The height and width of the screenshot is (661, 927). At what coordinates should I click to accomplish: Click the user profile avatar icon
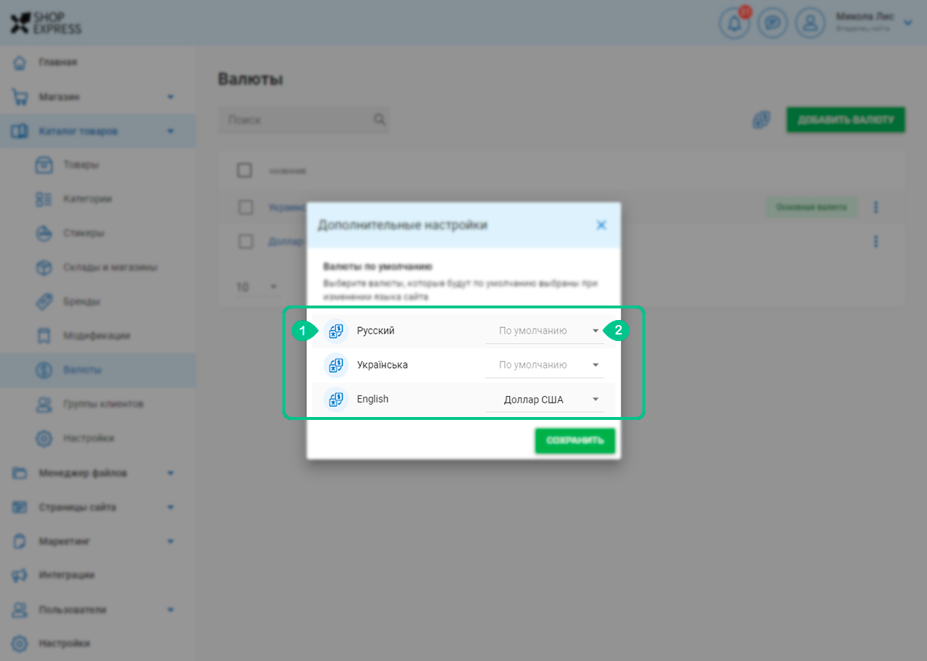pyautogui.click(x=810, y=23)
